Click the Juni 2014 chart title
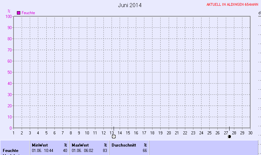This screenshot has height=155, width=261. pyautogui.click(x=130, y=5)
